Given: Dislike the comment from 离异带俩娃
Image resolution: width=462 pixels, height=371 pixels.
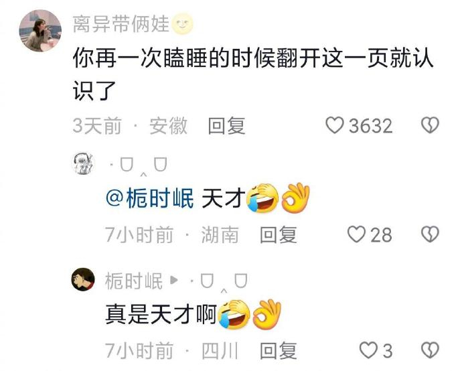Looking at the screenshot, I should [430, 125].
